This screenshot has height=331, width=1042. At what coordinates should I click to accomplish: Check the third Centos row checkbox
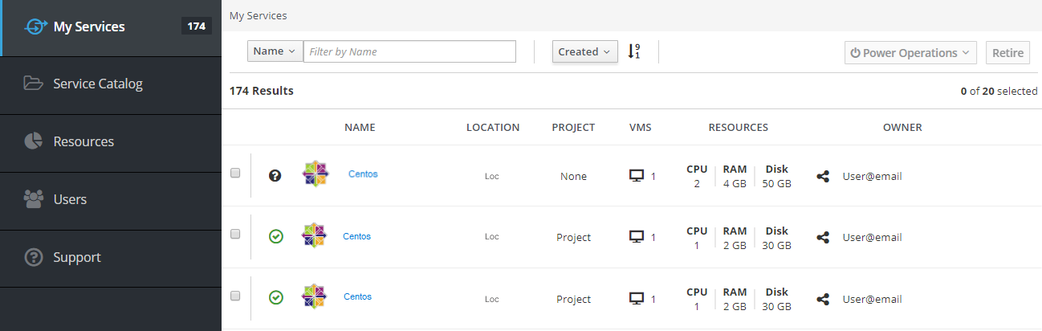pyautogui.click(x=235, y=296)
